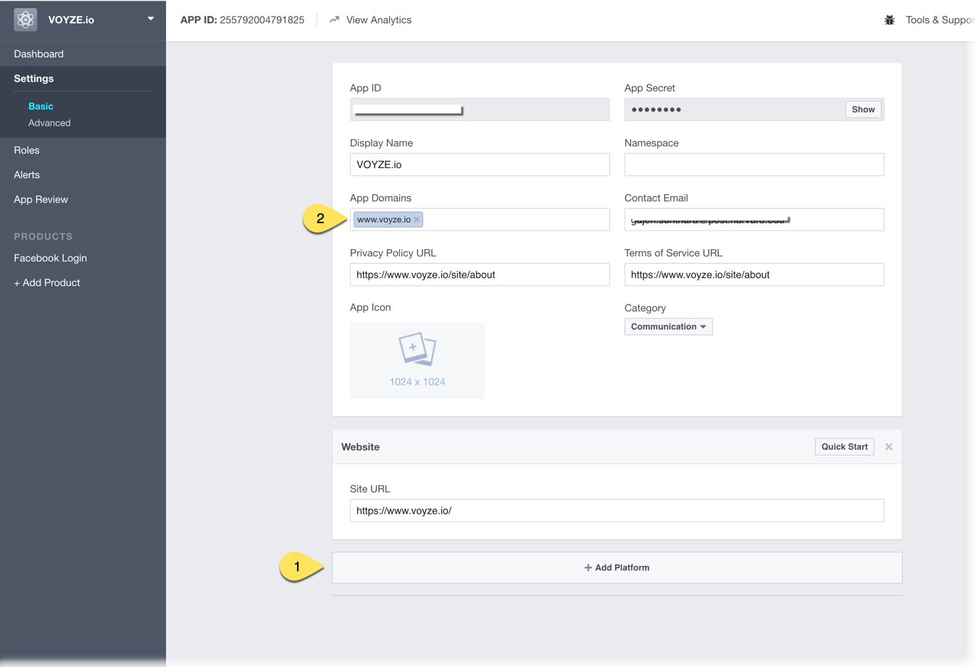Image resolution: width=976 pixels, height=667 pixels.
Task: Switch to Basic settings
Action: coord(41,106)
